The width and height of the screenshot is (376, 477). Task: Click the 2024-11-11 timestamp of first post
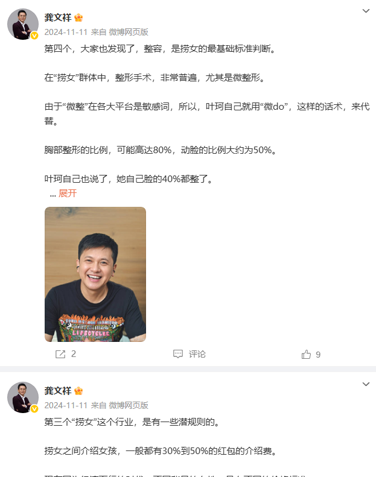pos(66,32)
